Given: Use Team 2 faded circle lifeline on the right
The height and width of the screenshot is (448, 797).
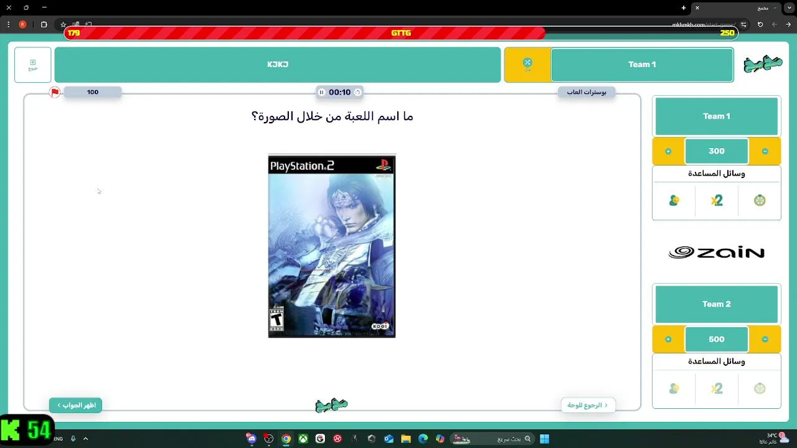Looking at the screenshot, I should click(760, 388).
